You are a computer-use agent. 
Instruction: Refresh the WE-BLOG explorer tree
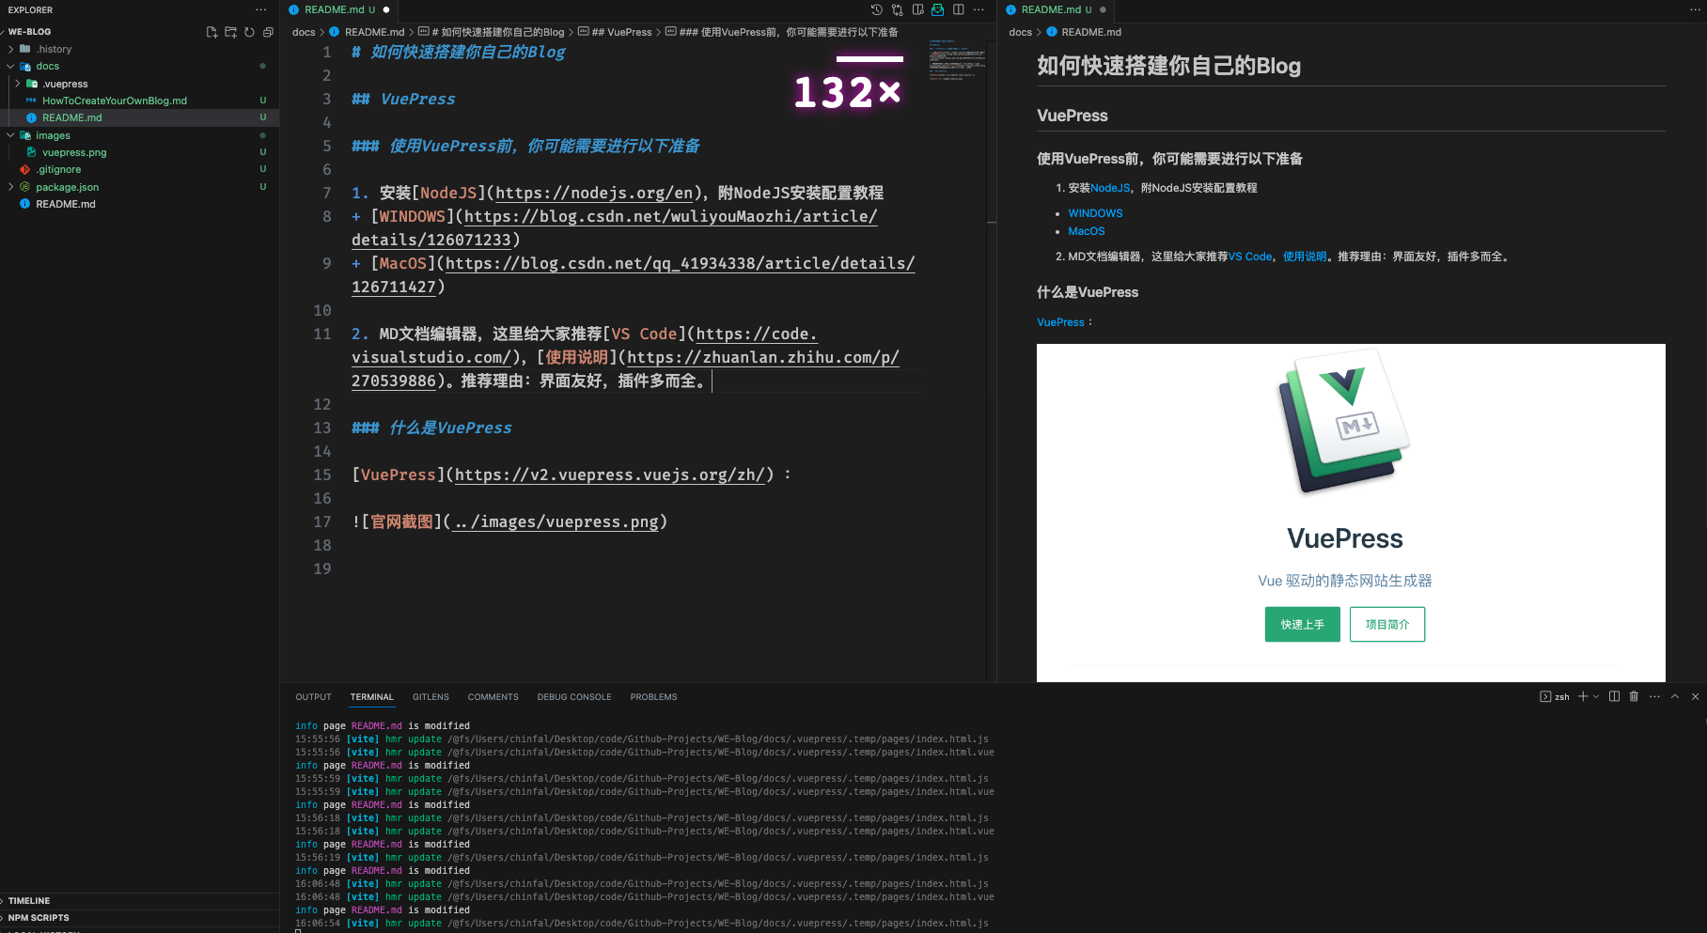coord(249,32)
